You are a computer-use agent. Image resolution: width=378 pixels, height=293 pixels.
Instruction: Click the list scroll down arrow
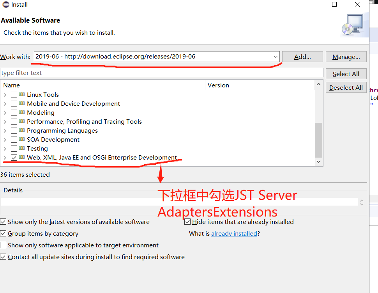pos(318,162)
